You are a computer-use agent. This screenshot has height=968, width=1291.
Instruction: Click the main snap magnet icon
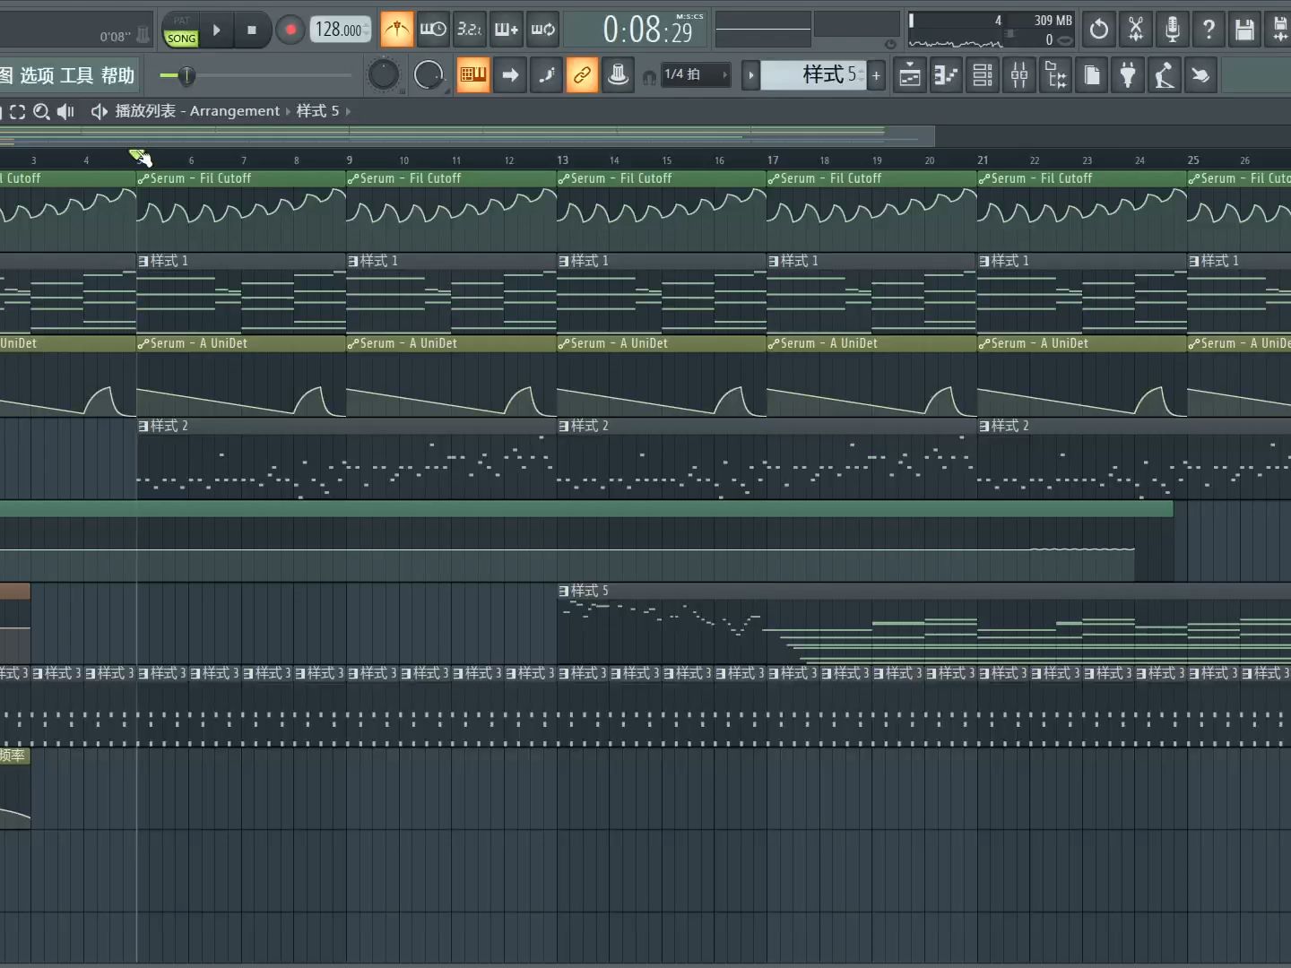tap(649, 77)
